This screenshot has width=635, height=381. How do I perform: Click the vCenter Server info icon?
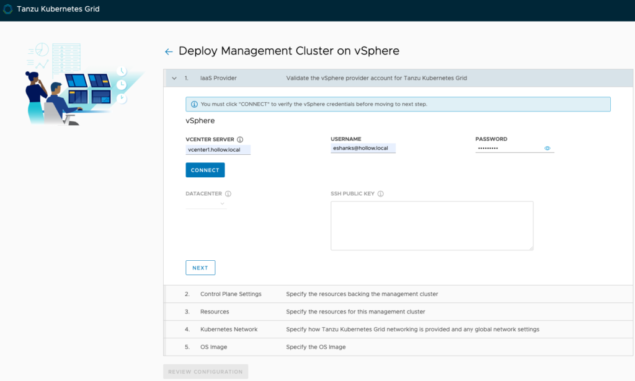240,139
